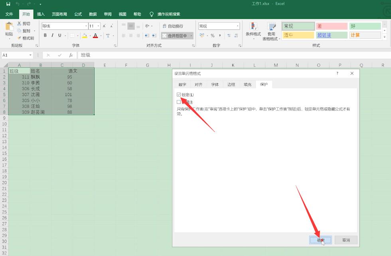391x256 pixels.
Task: Click the 取消 button
Action: (346, 240)
